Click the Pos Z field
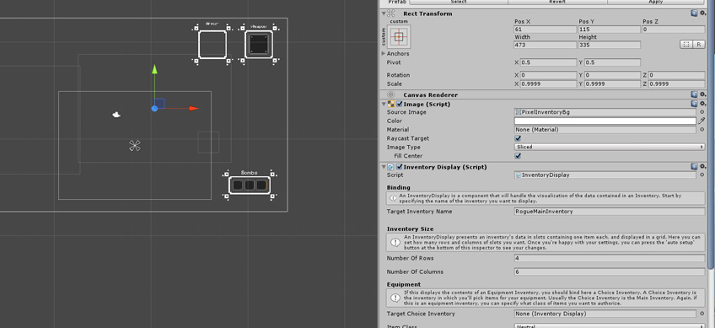715x328 pixels. tap(673, 30)
